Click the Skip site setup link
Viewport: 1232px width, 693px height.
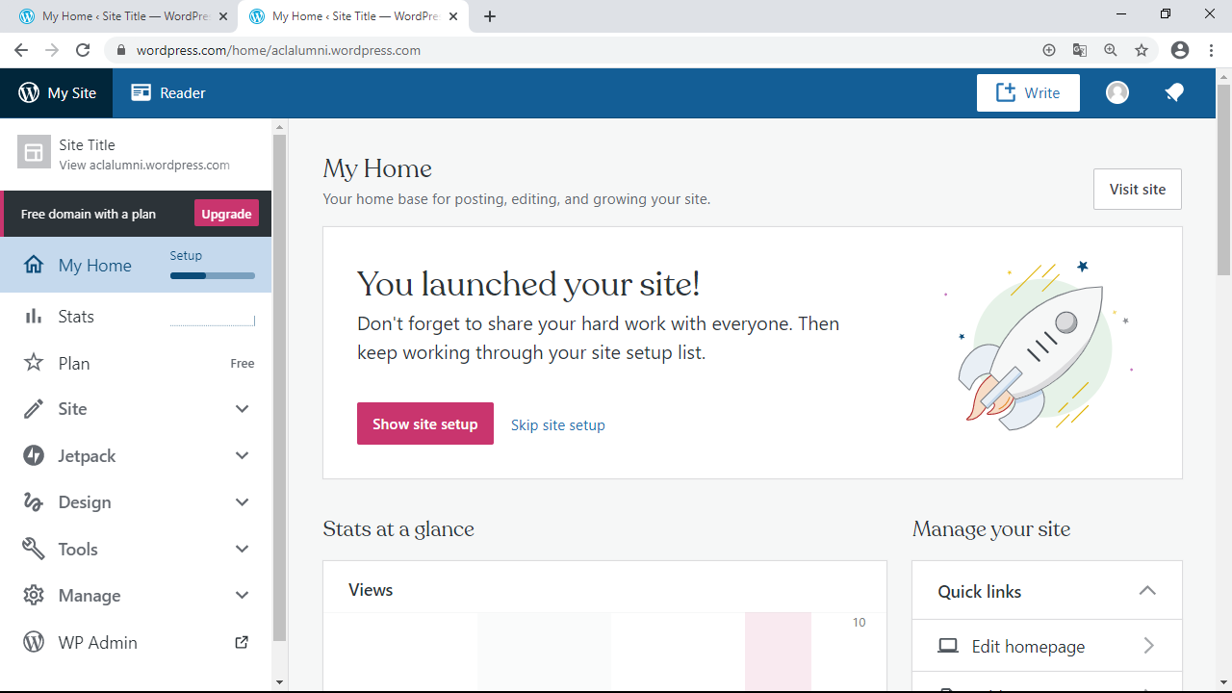[x=557, y=424]
